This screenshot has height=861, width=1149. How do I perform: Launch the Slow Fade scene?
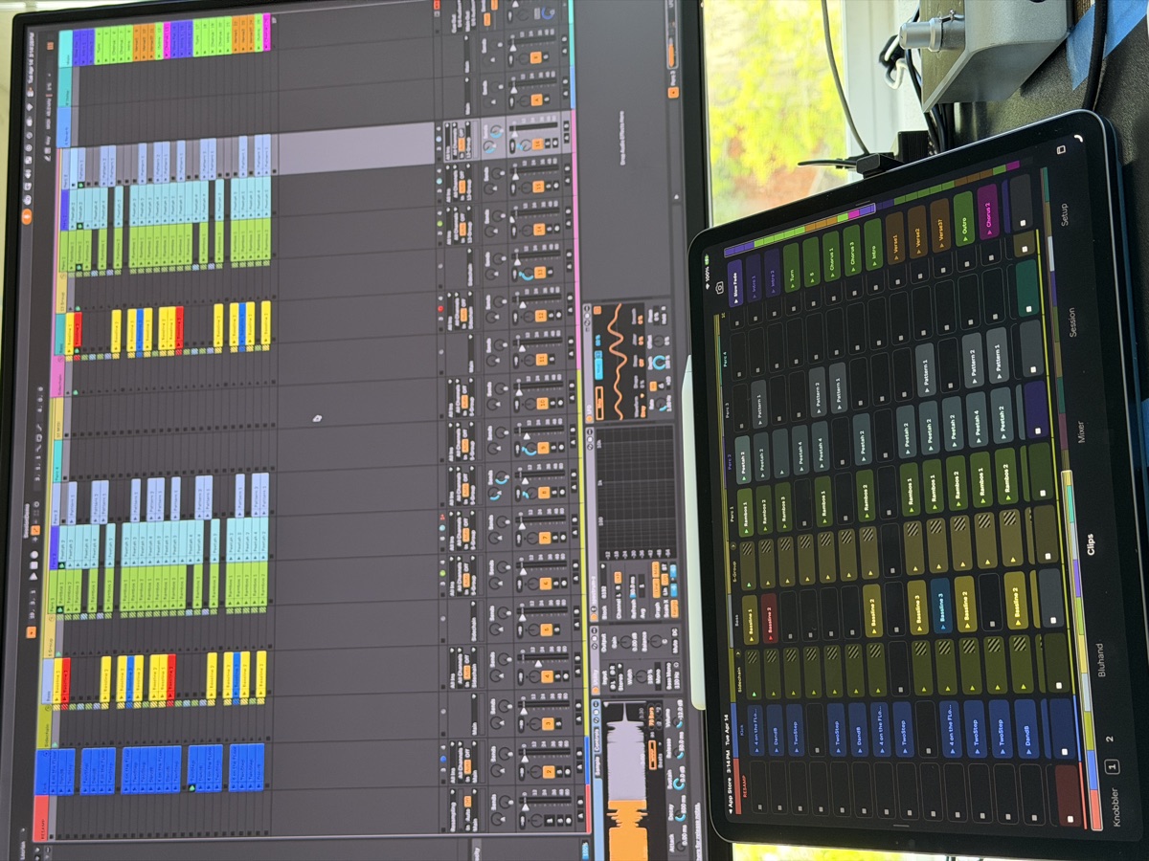pyautogui.click(x=735, y=282)
